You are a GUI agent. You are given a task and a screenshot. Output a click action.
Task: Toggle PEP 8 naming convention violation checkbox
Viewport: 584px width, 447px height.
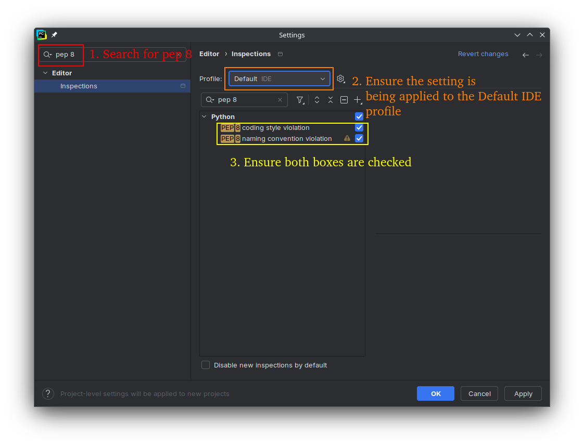point(359,139)
